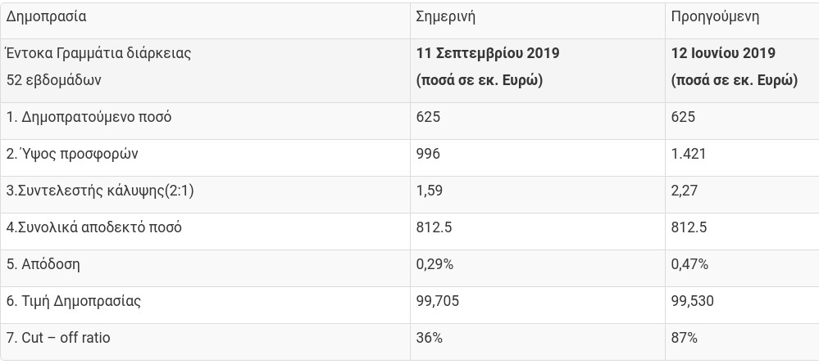Viewport: 819px width, 364px height.
Task: Click the Προηγούμενη column header
Action: (715, 16)
